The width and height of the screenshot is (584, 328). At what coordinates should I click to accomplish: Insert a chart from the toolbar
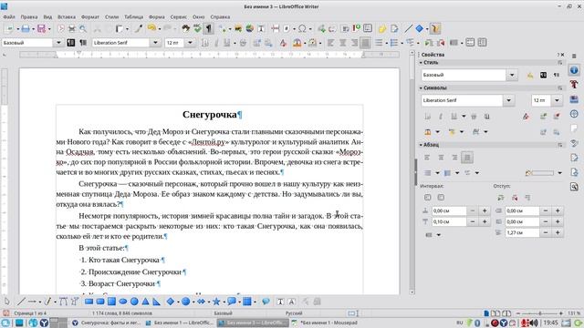click(249, 28)
